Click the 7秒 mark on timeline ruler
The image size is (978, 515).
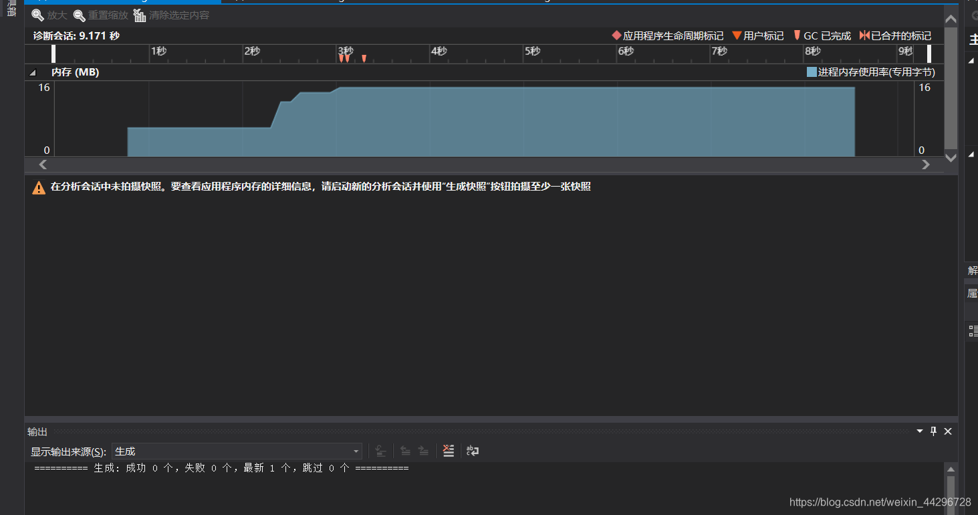click(719, 51)
